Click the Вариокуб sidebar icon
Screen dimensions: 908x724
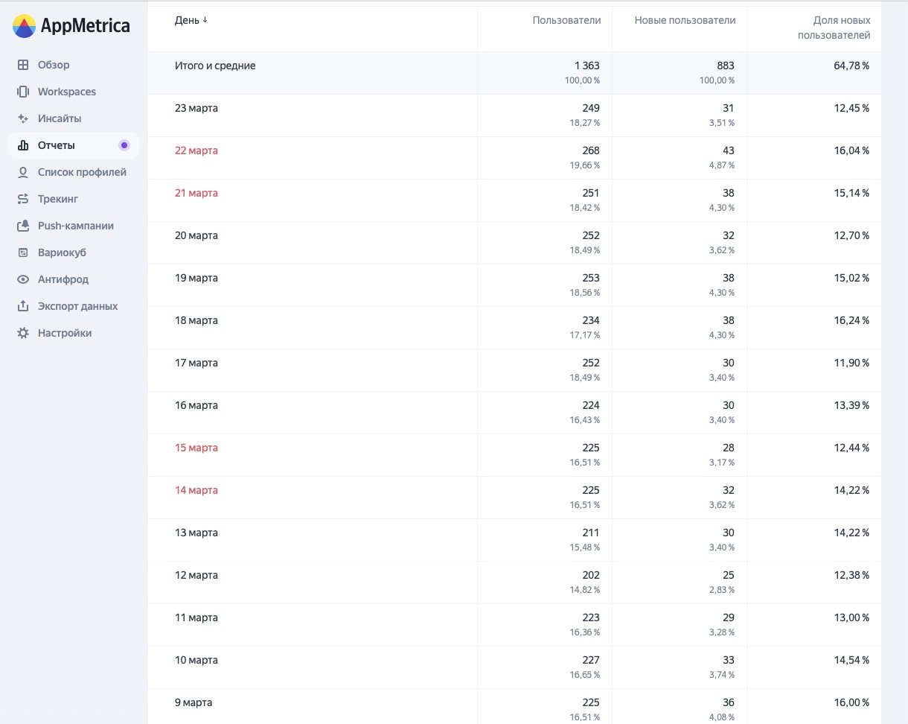click(x=23, y=253)
